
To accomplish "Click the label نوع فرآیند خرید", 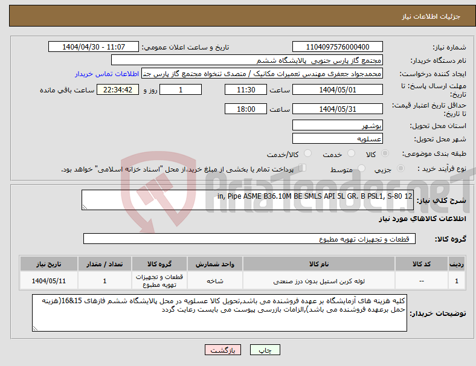I will point(442,169).
